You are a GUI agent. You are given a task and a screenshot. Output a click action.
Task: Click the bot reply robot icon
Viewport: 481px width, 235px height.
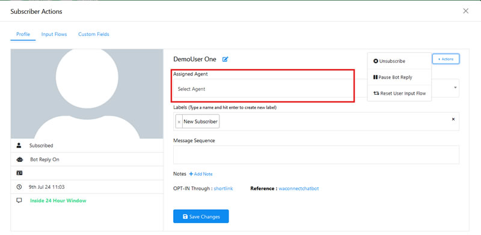(x=19, y=159)
